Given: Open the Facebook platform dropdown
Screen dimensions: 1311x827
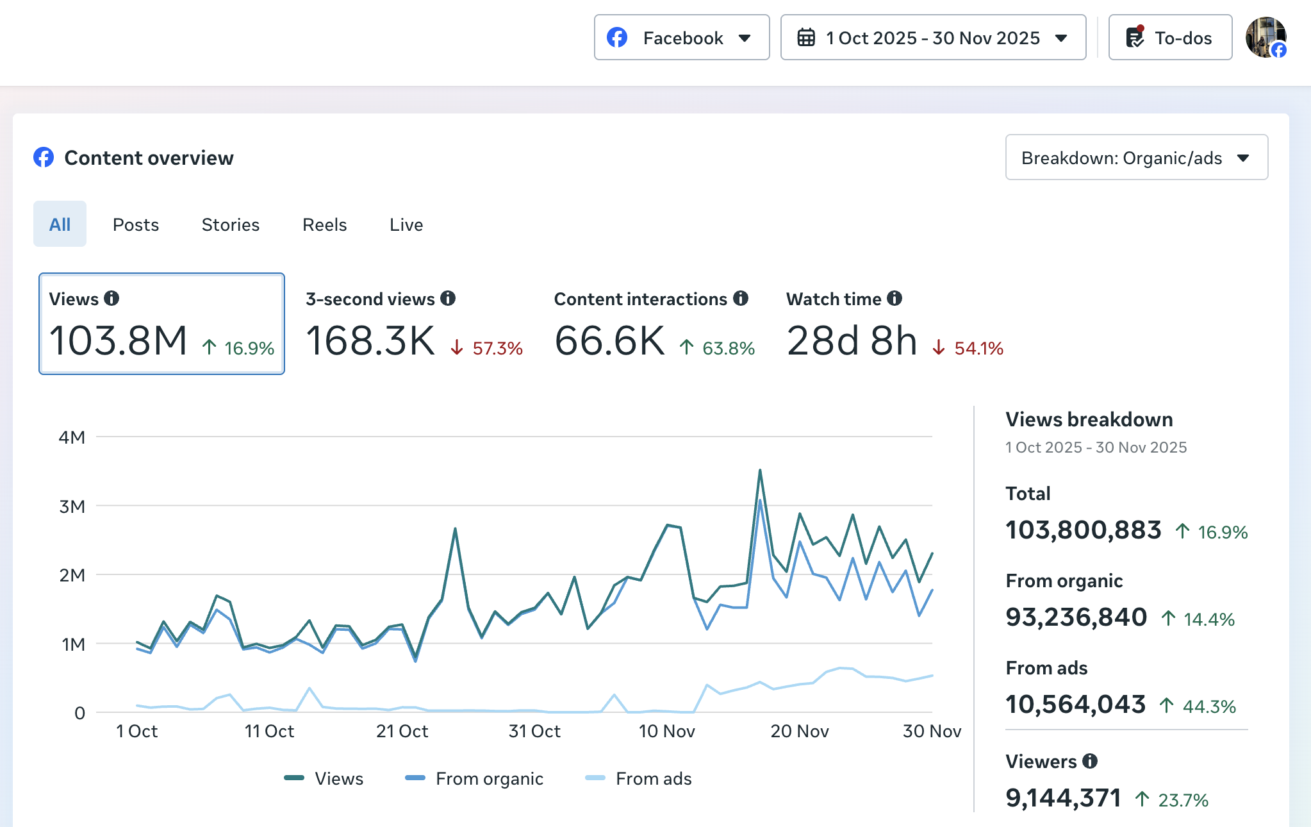Looking at the screenshot, I should tap(682, 38).
